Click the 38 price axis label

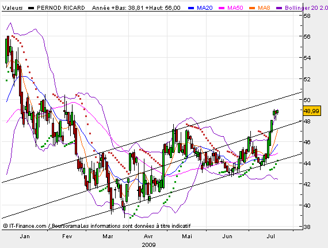(307, 227)
